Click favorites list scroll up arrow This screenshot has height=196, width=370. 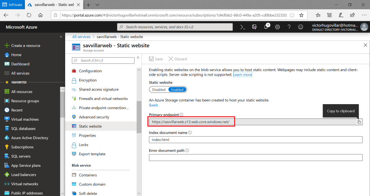[63, 89]
